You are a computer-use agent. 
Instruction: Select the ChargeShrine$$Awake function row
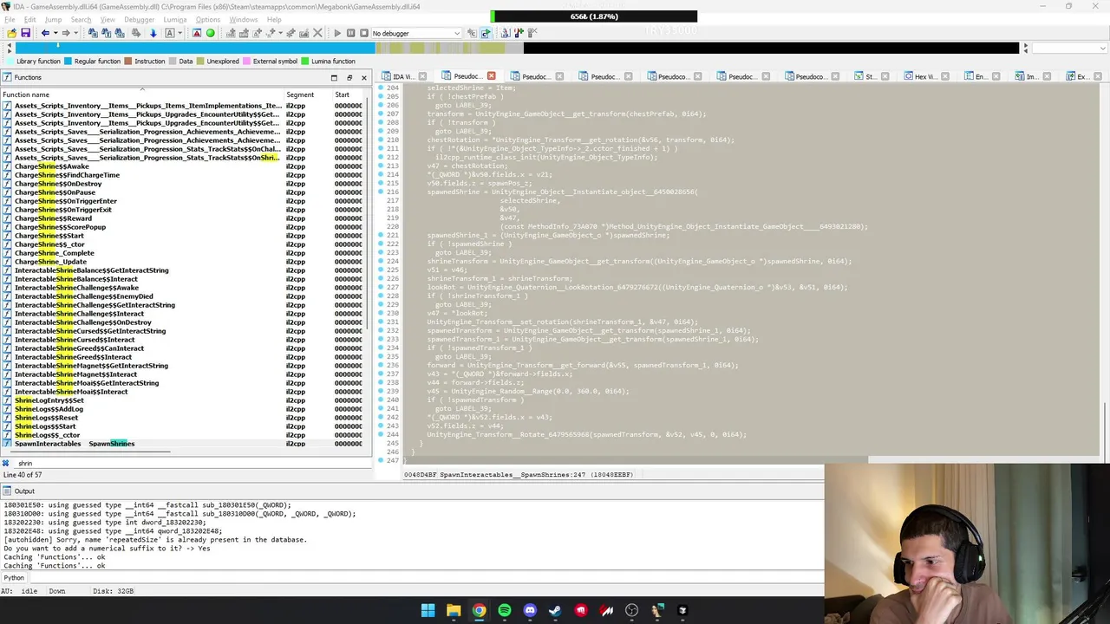[x=182, y=166]
